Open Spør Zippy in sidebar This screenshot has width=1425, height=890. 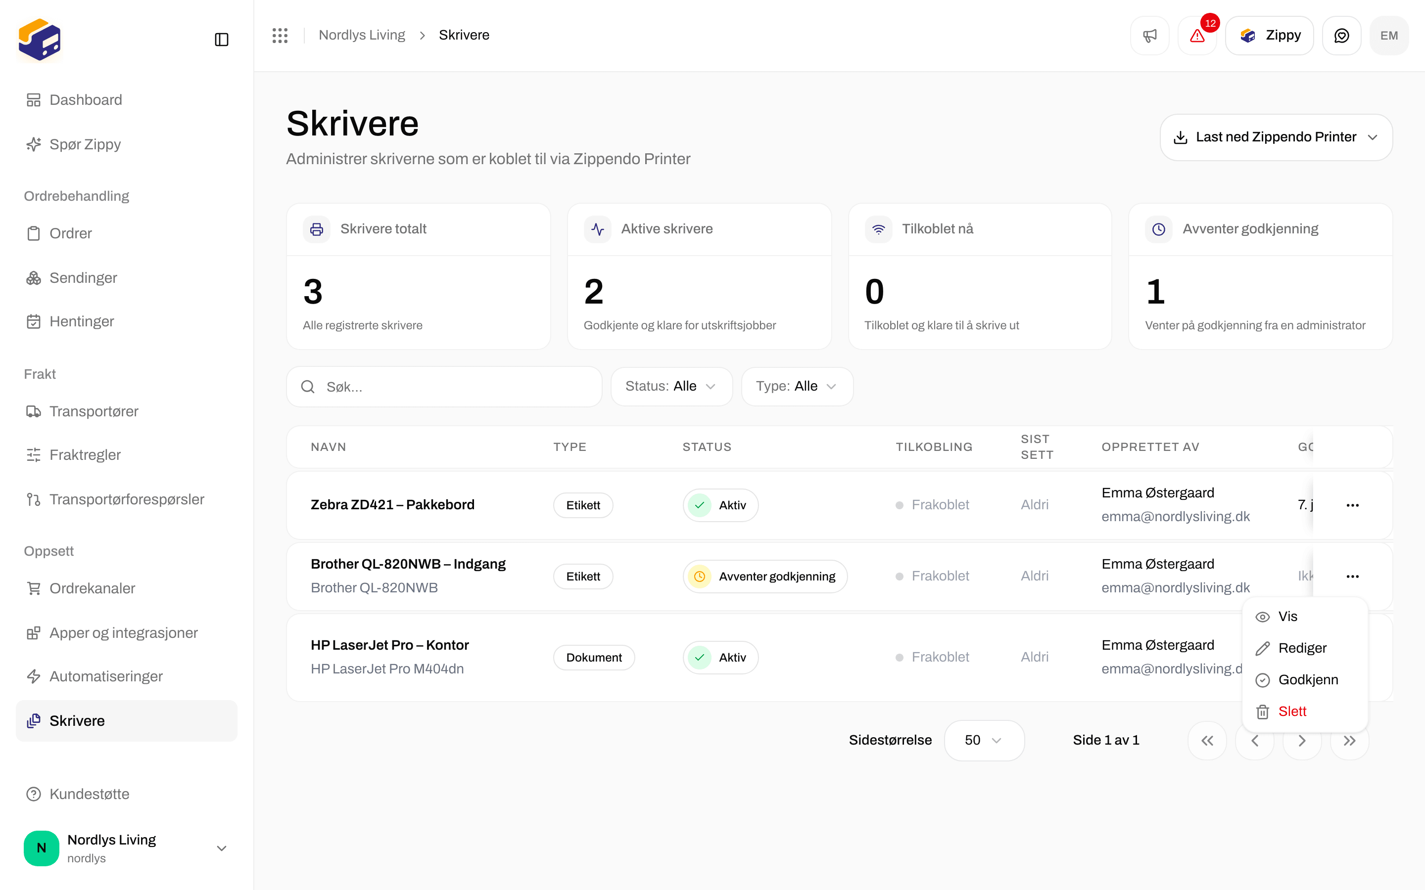[127, 144]
